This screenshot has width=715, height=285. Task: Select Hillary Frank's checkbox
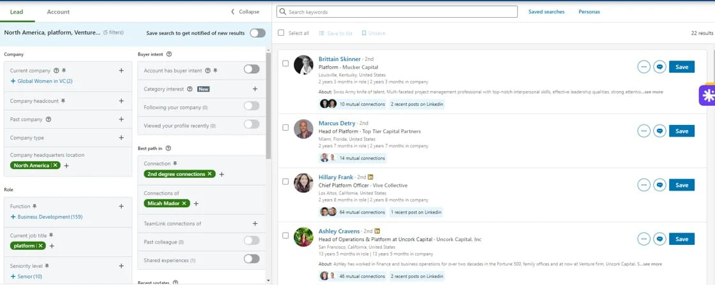point(285,181)
